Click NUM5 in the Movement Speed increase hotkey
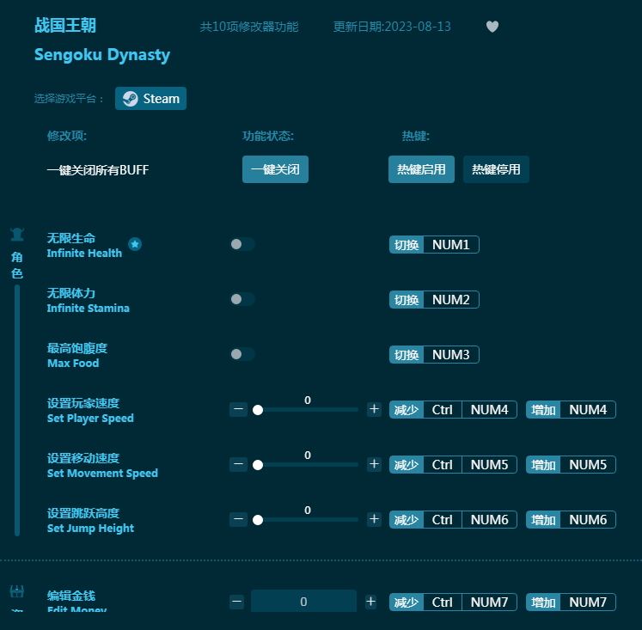The image size is (642, 630). tap(588, 465)
